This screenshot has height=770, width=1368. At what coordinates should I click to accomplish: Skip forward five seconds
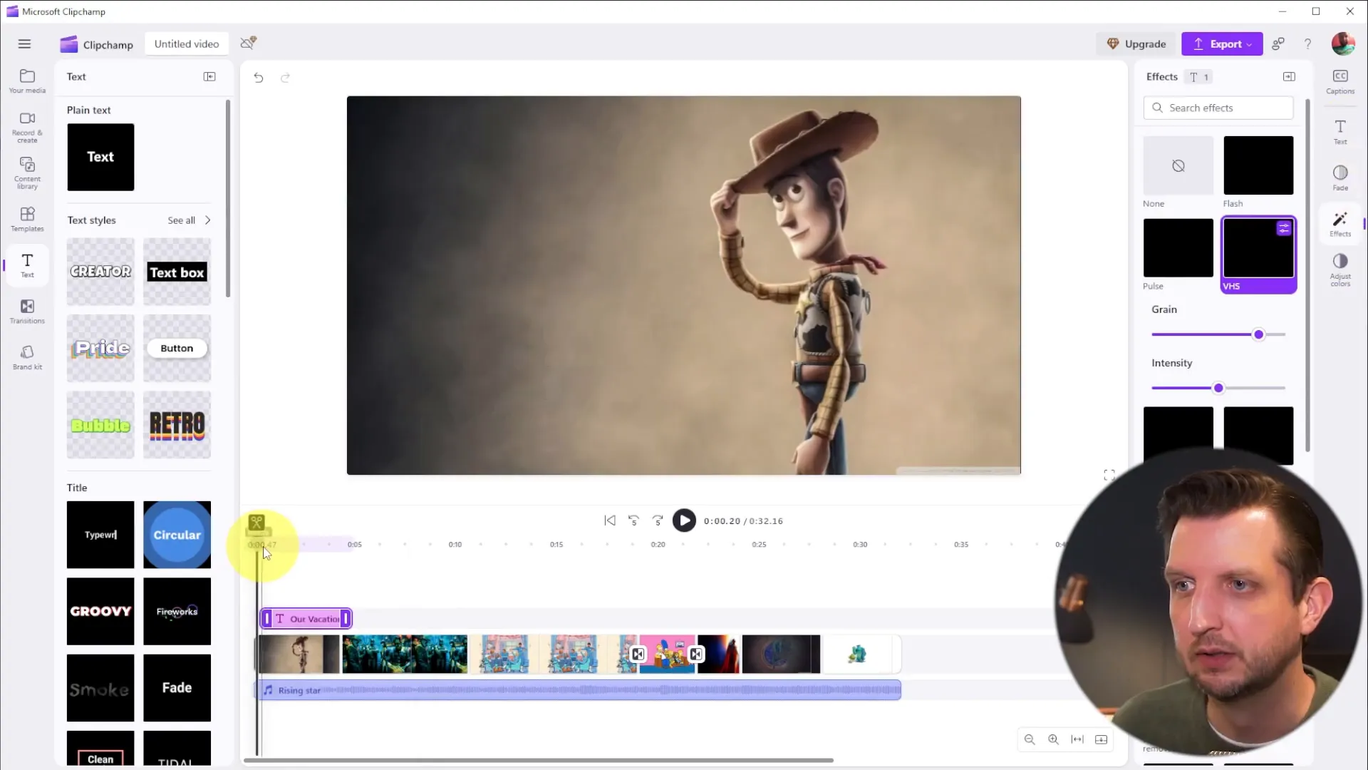(x=658, y=521)
